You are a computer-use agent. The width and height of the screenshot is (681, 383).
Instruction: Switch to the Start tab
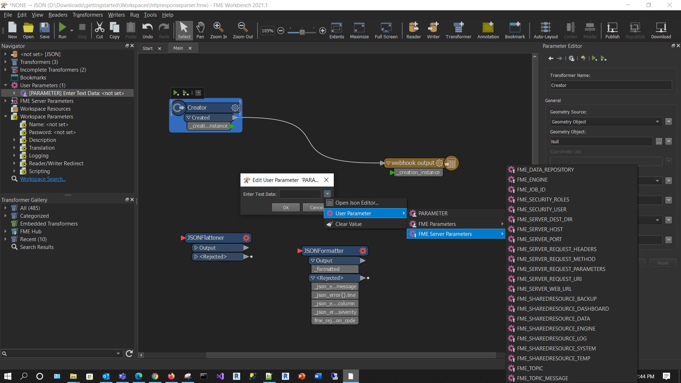148,48
